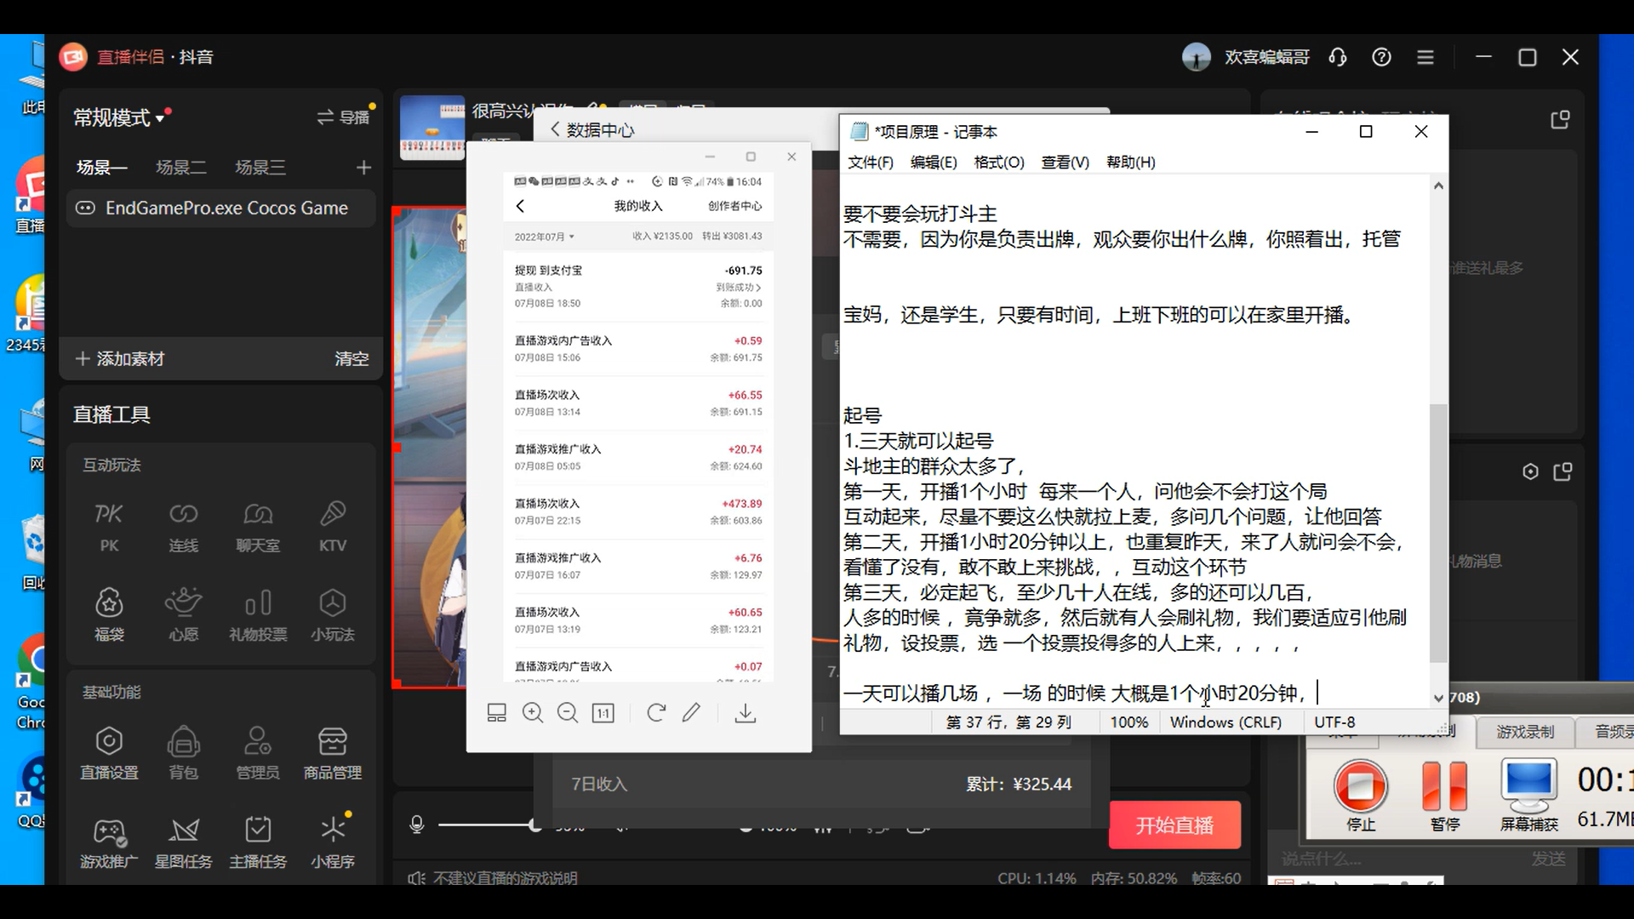Click the recorder 暂停 pause button

pyautogui.click(x=1444, y=795)
